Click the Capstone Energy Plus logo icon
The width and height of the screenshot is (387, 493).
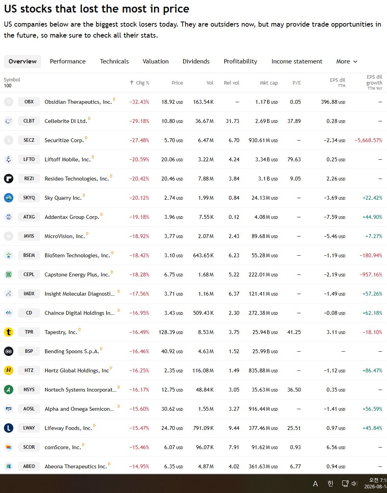pyautogui.click(x=9, y=274)
